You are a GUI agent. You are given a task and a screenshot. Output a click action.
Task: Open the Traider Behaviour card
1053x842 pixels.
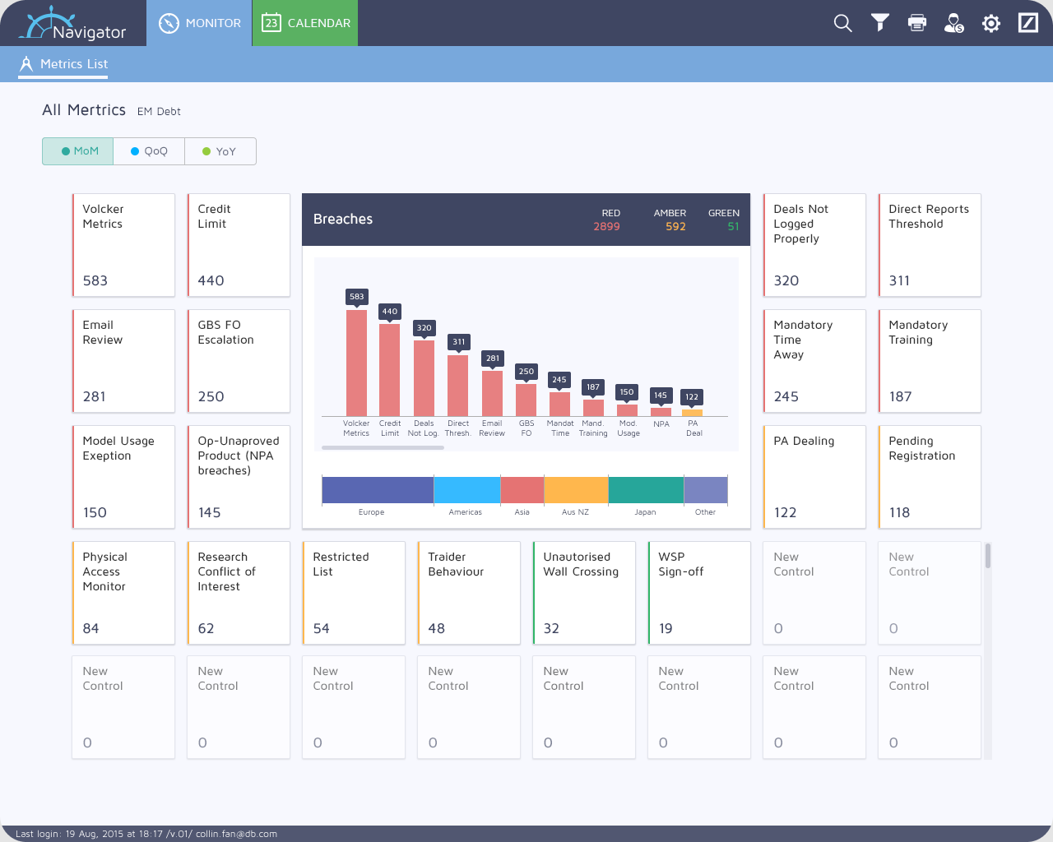click(x=469, y=593)
